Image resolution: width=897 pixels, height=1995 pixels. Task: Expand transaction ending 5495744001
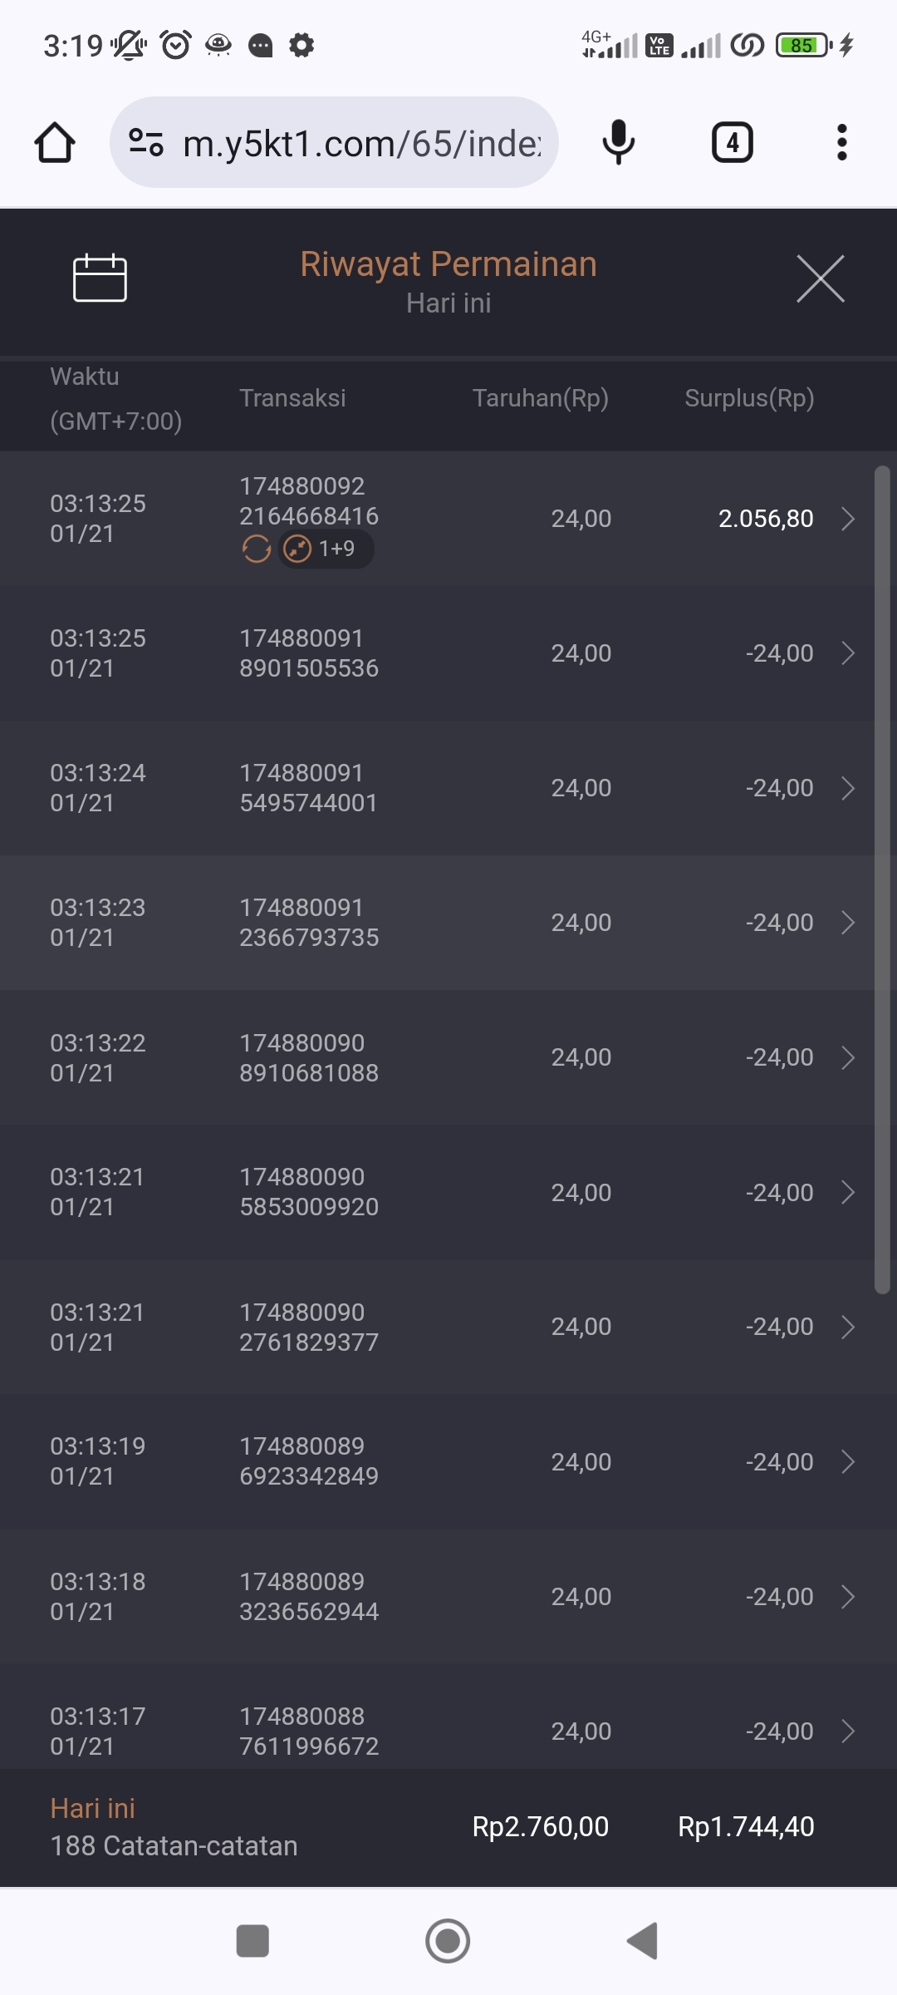848,788
